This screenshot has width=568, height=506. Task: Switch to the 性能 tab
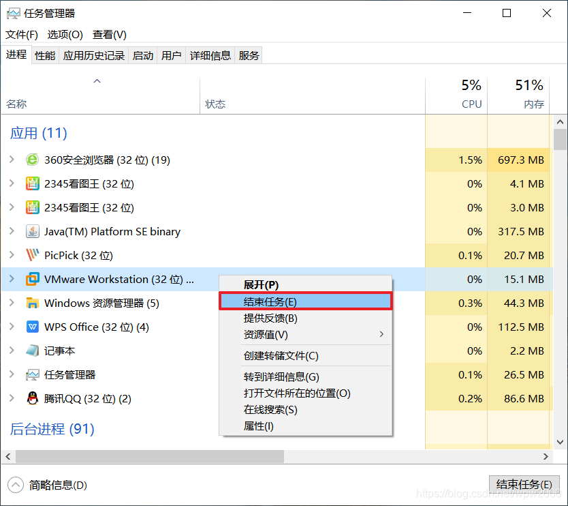(45, 55)
